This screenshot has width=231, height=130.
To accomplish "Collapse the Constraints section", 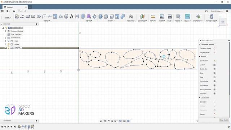I will click(200, 98).
